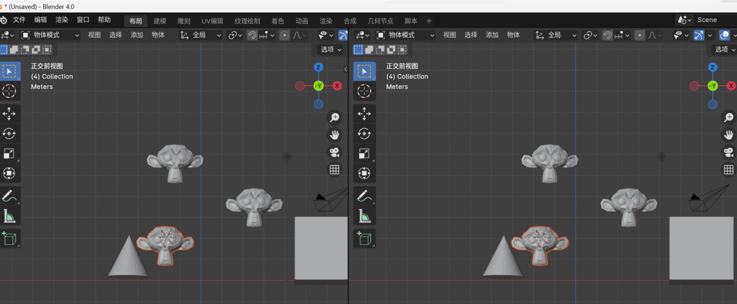The height and width of the screenshot is (304, 737).
Task: Open pivot point dropdown in left viewport
Action: (x=235, y=35)
